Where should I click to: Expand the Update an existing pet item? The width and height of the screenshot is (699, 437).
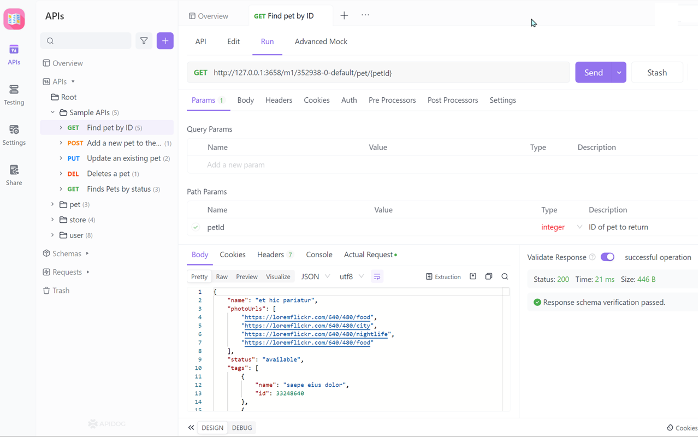click(61, 158)
